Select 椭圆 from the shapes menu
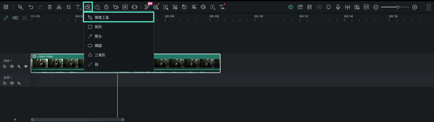The image size is (434, 122). 119,46
